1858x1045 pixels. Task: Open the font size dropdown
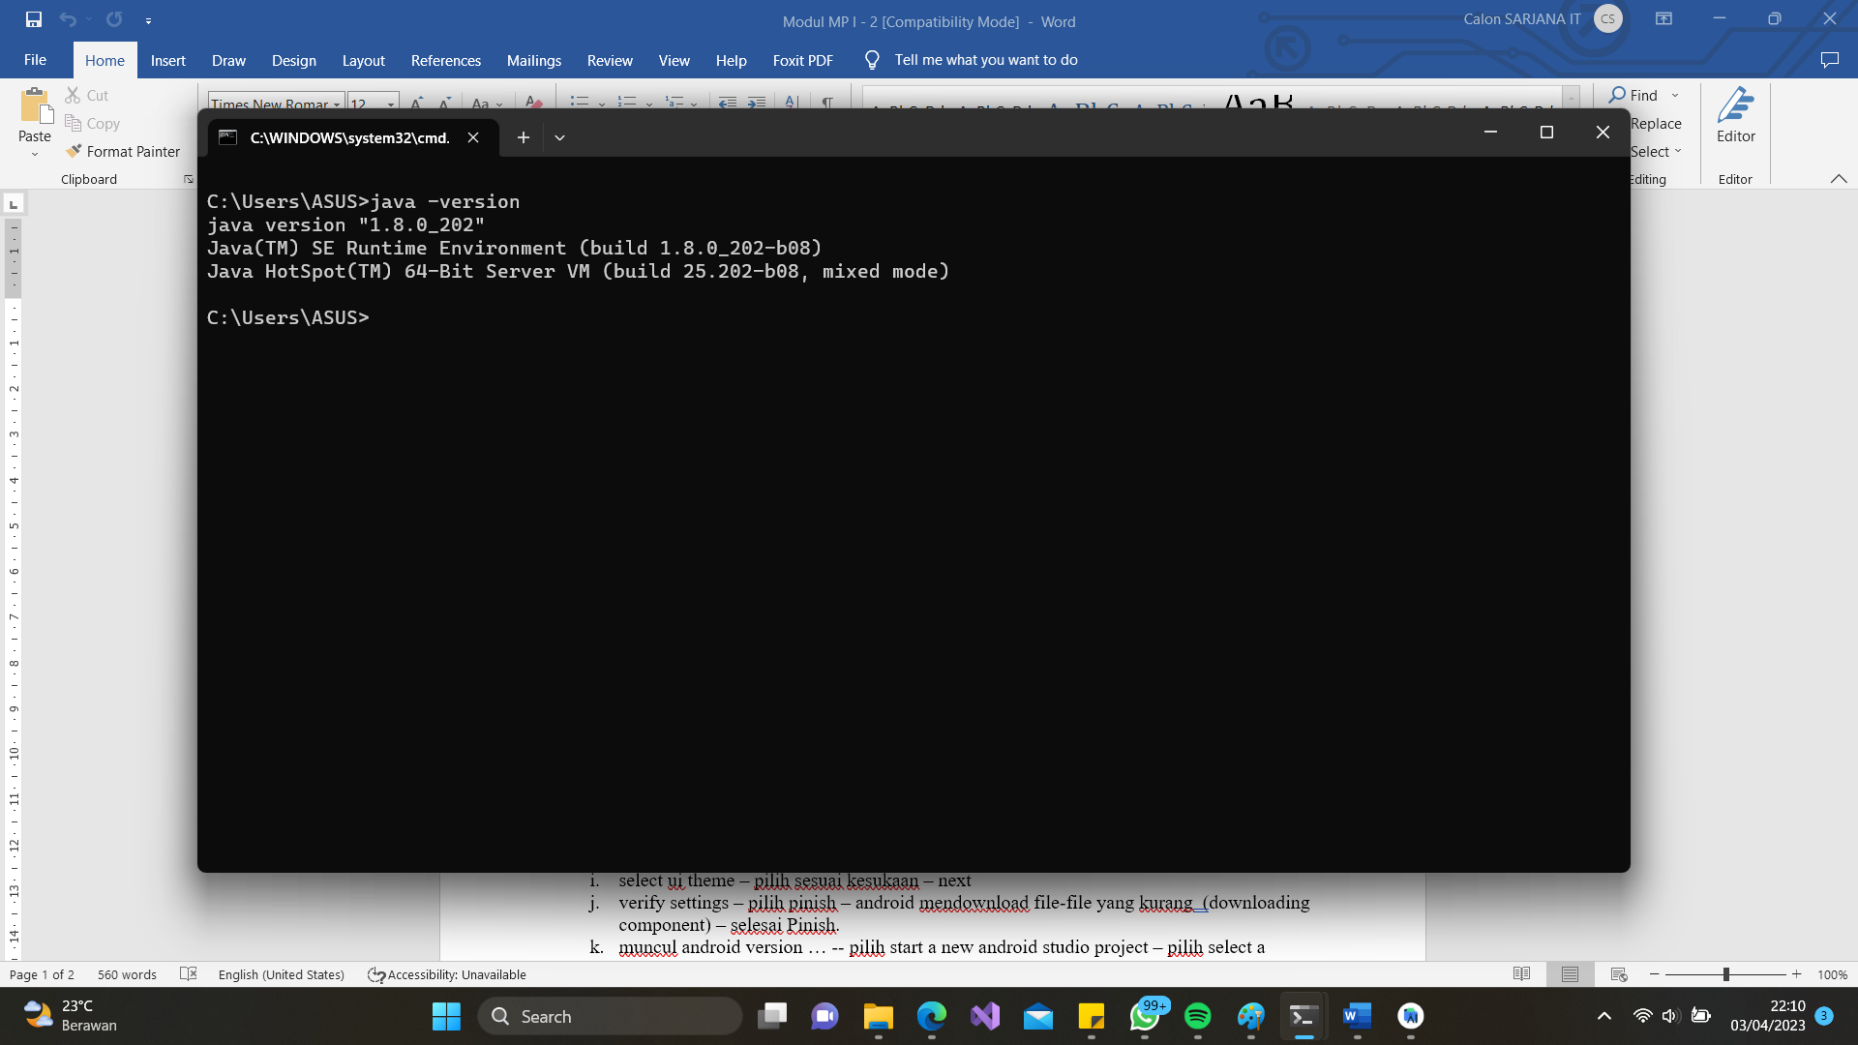click(x=390, y=104)
